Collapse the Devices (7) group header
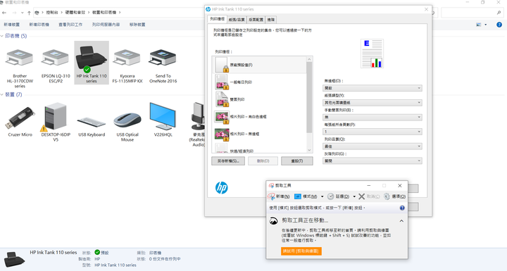 point(11,94)
